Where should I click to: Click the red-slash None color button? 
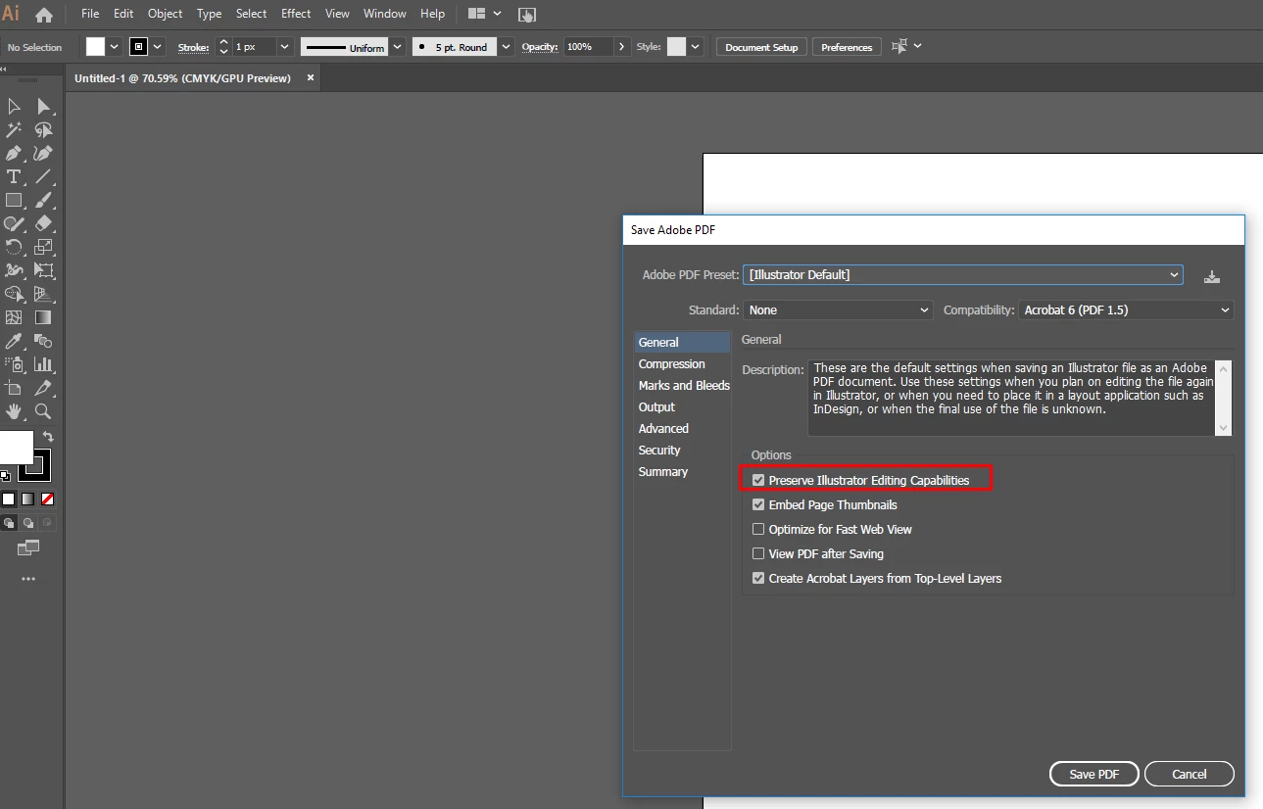(x=47, y=499)
